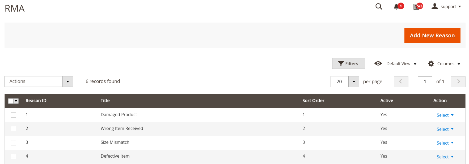Open the search magnifier icon

[x=379, y=7]
